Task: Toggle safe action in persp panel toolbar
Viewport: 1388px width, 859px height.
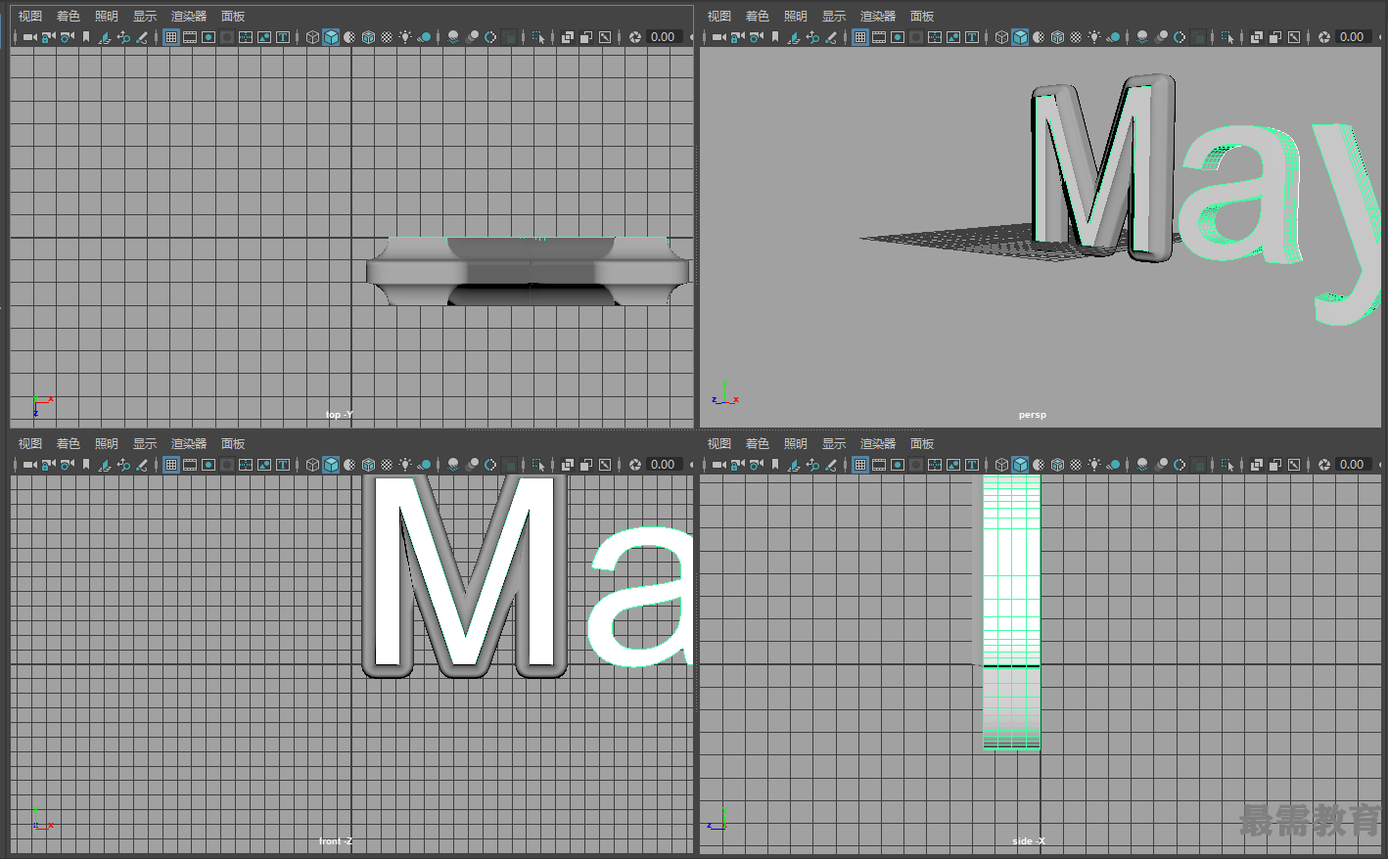Action: (953, 37)
